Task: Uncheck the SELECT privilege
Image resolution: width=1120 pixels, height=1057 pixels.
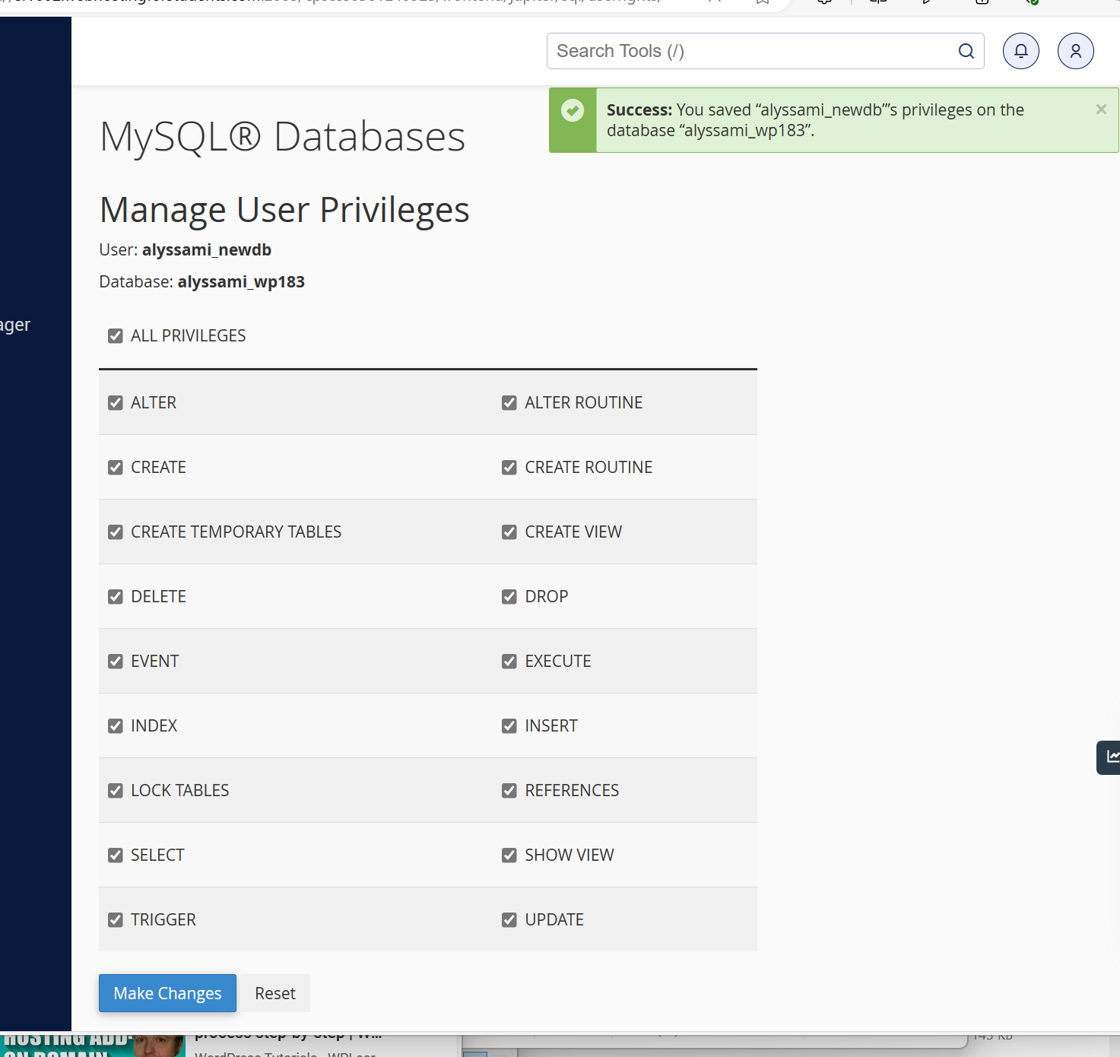Action: (116, 855)
